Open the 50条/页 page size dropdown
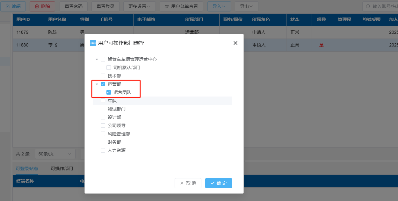Image resolution: width=398 pixels, height=201 pixels. point(55,154)
